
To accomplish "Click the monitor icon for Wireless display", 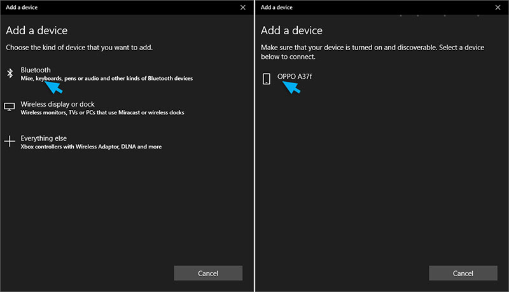I will (10, 107).
